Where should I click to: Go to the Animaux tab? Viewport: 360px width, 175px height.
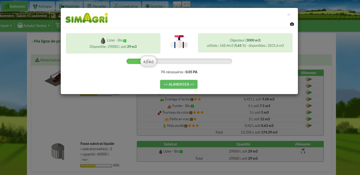(x=42, y=6)
